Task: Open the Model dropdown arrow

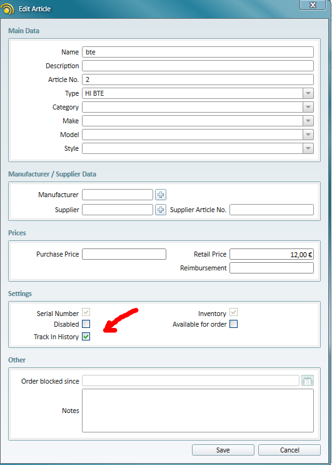Action: (x=308, y=135)
